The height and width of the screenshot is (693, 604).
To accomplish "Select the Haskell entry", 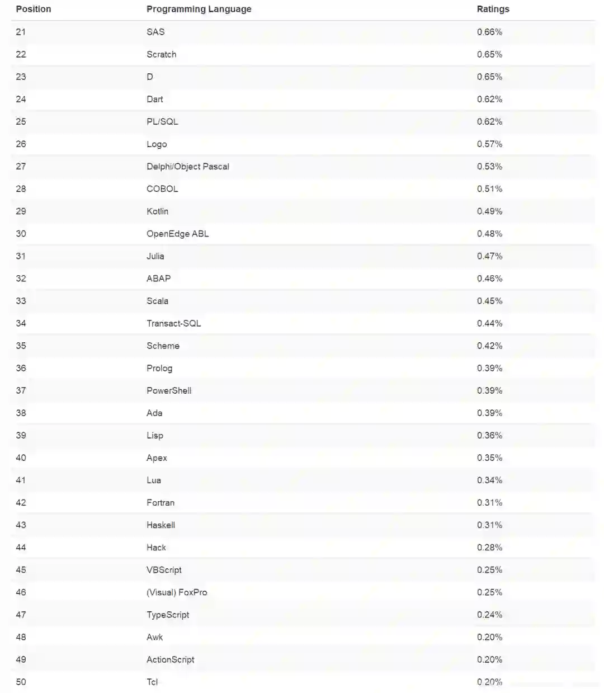I will tap(161, 525).
